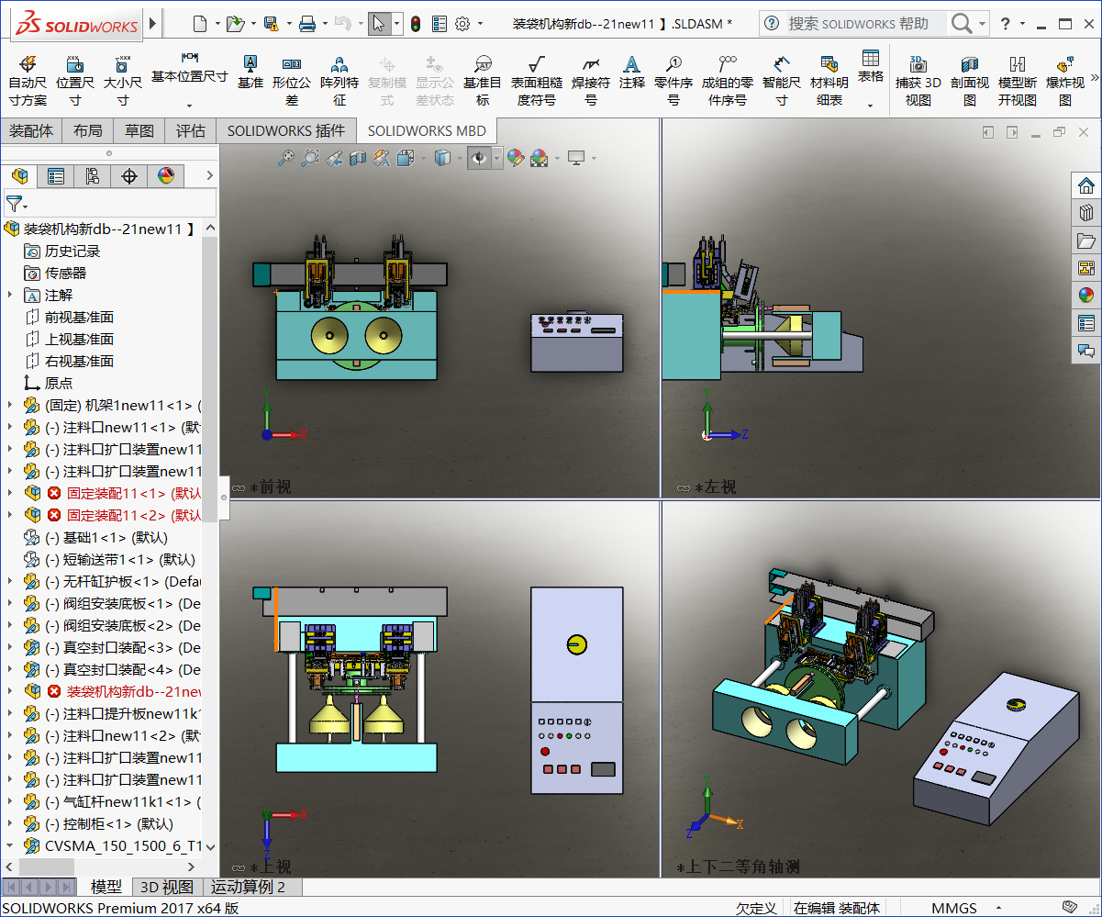Open the New document dropdown arrow
The width and height of the screenshot is (1102, 917).
coord(217,24)
